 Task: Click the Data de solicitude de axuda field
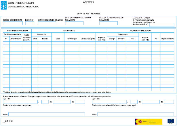(47, 23)
